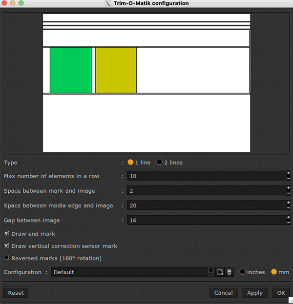Click the Reset button
The image size is (293, 304).
(16, 293)
